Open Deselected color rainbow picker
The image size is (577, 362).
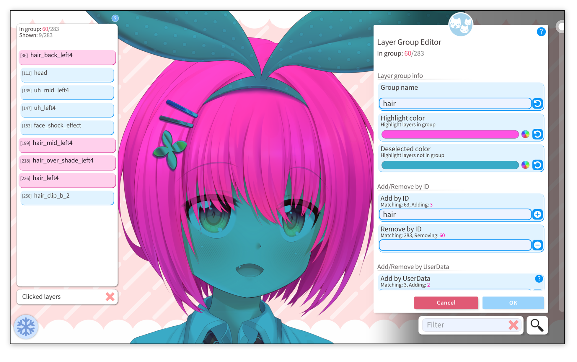click(x=525, y=165)
